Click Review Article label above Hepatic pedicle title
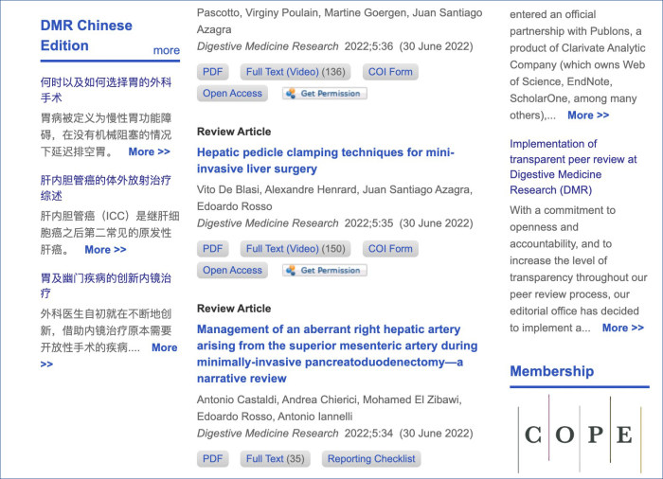This screenshot has width=663, height=479. pyautogui.click(x=234, y=132)
